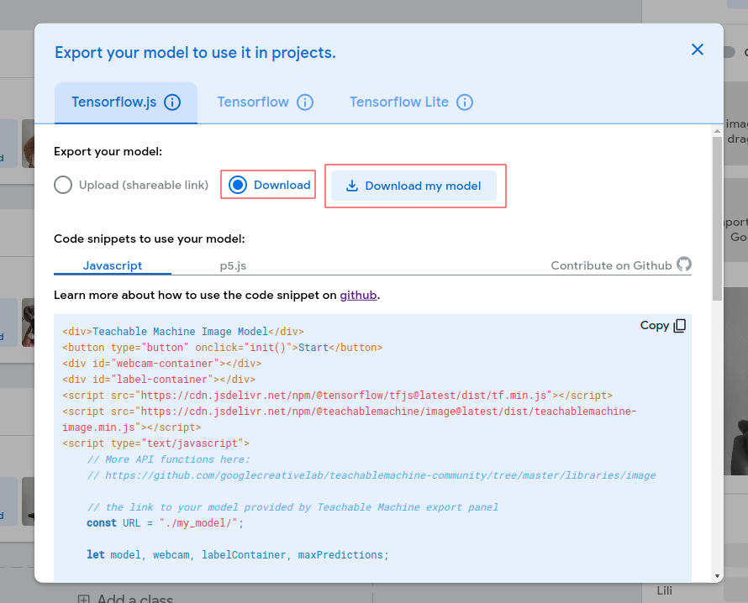Click the googlecreativelab github URL comment
Viewport: 748px width, 603px height.
[x=371, y=475]
